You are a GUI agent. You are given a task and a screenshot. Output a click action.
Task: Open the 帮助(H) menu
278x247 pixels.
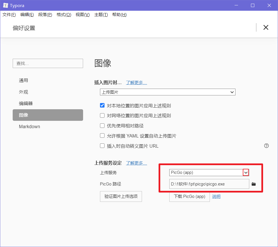coord(119,15)
